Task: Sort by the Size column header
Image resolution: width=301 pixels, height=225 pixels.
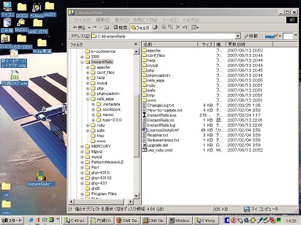Action: point(206,45)
